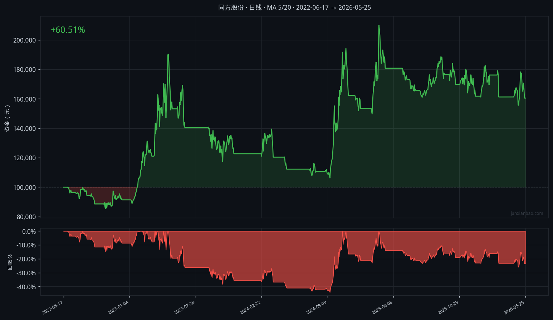The width and height of the screenshot is (553, 320).
Task: Click the 120,000 y-axis label
Action: coord(25,158)
